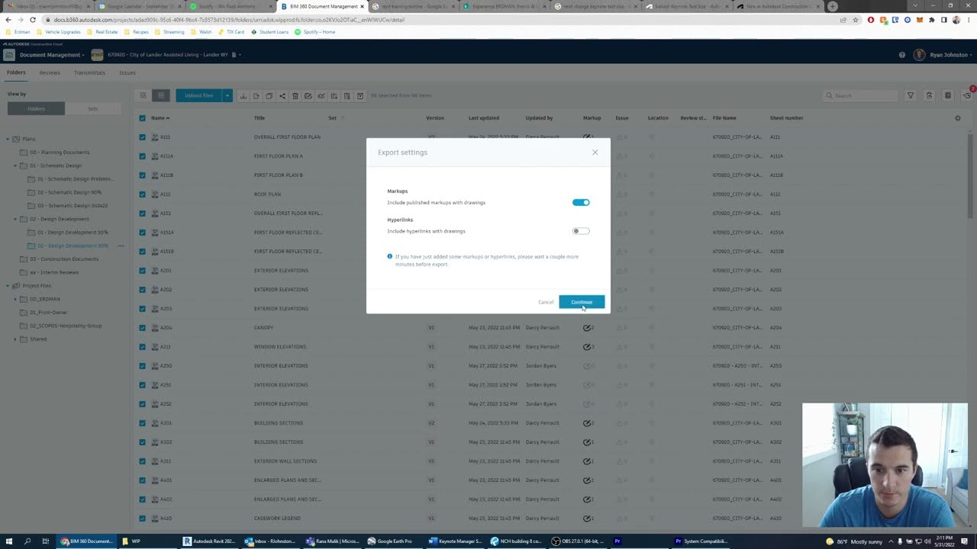Click the Upload files button

pyautogui.click(x=198, y=95)
